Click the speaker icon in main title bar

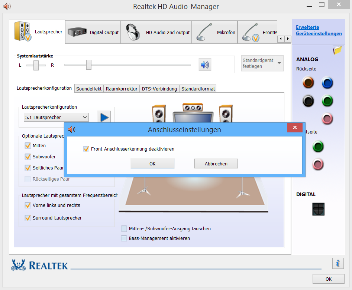point(7,6)
